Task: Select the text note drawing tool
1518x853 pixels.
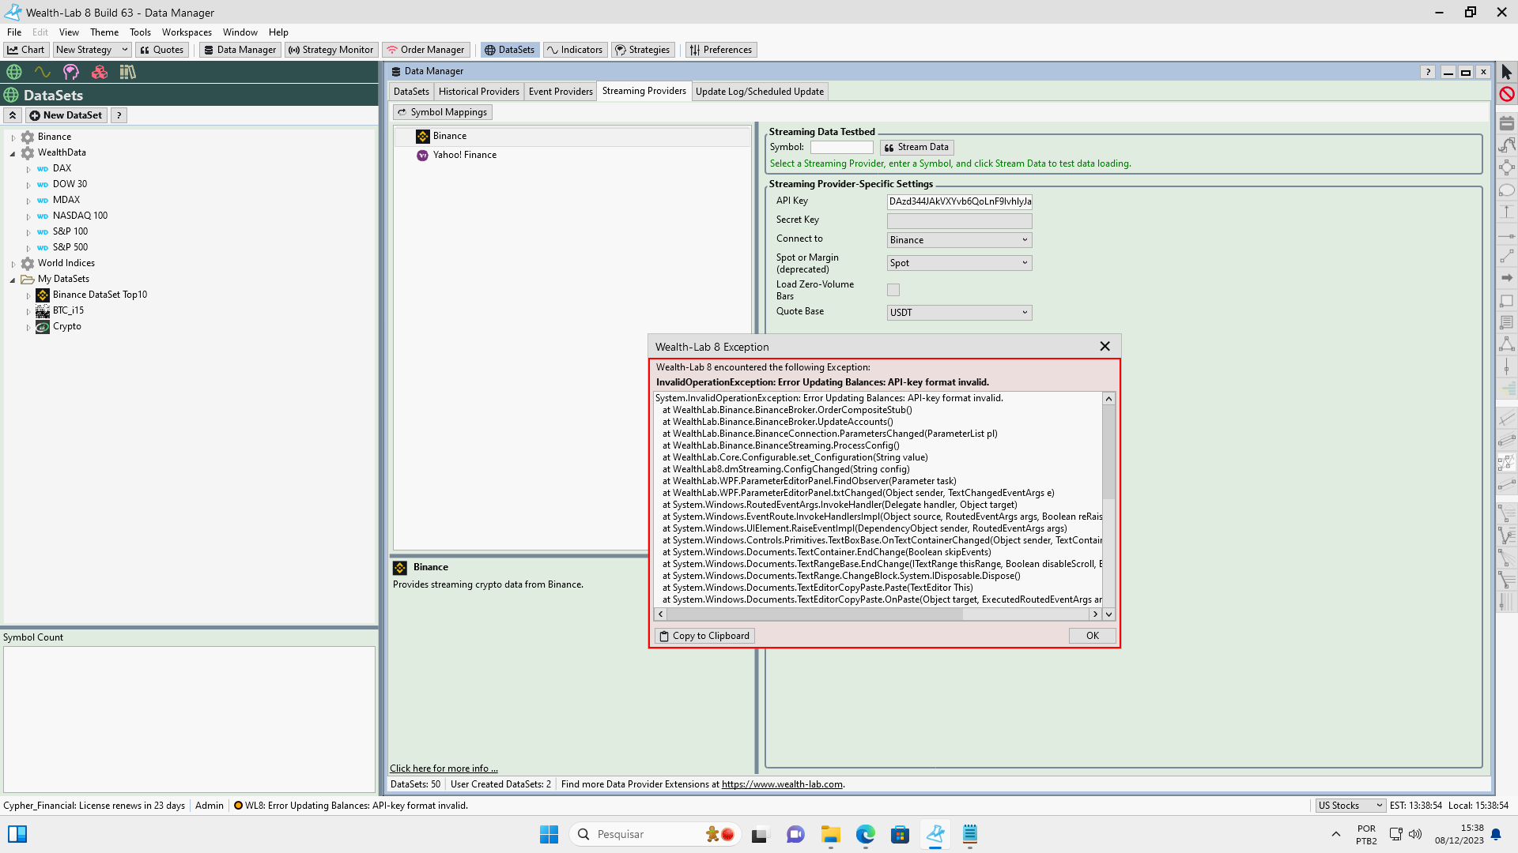Action: tap(1507, 322)
